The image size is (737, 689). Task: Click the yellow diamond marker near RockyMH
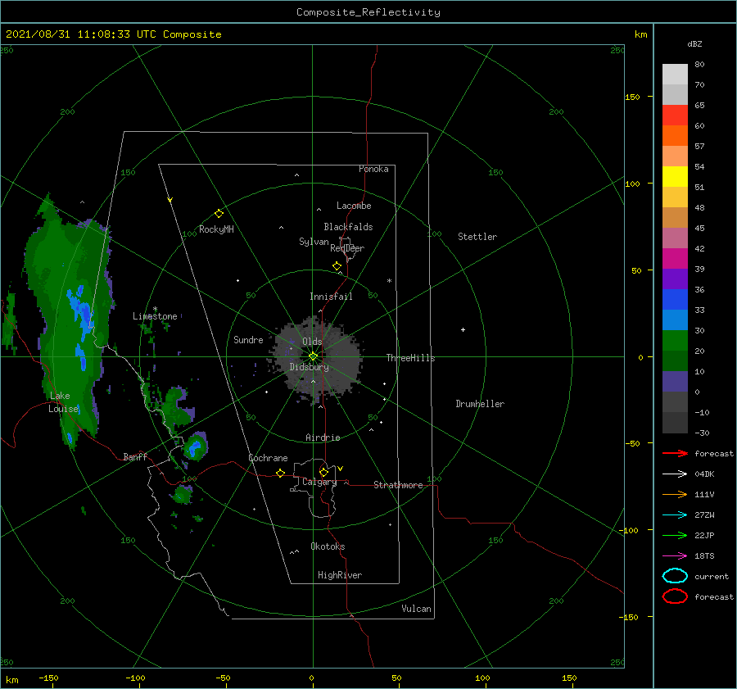[219, 214]
